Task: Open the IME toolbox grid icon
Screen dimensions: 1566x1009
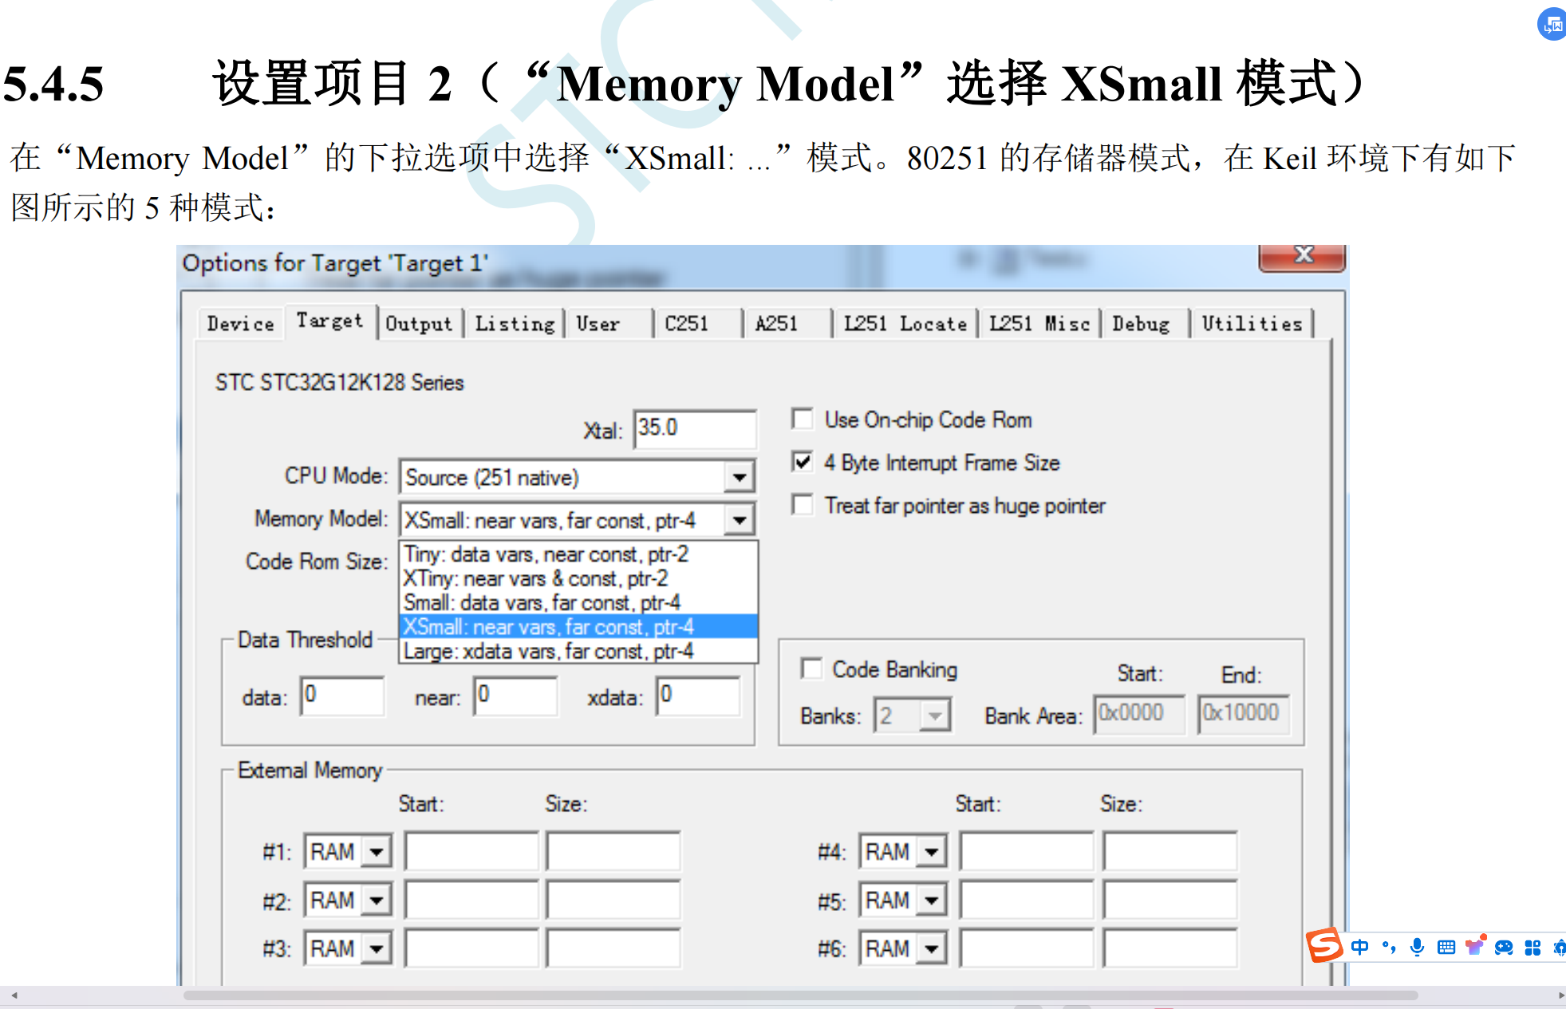Action: tap(1532, 947)
